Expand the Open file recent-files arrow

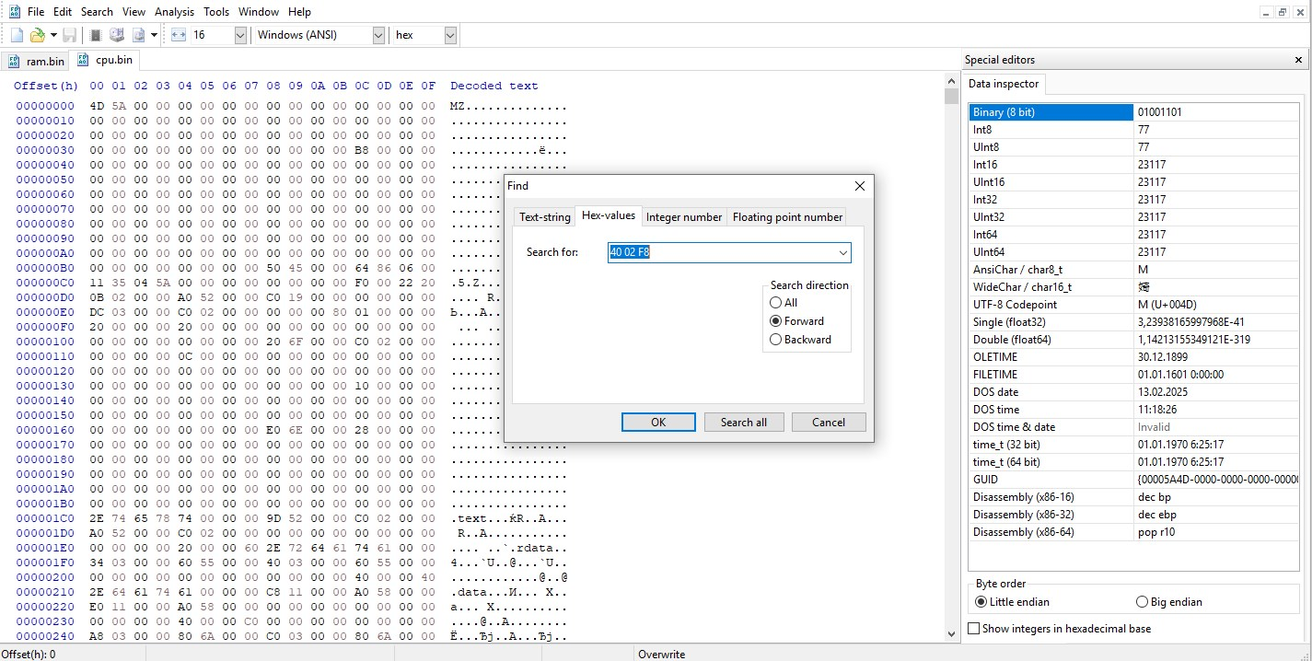tap(53, 35)
